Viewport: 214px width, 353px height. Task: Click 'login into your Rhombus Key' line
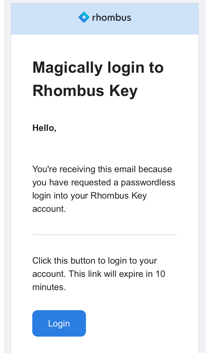pos(89,196)
